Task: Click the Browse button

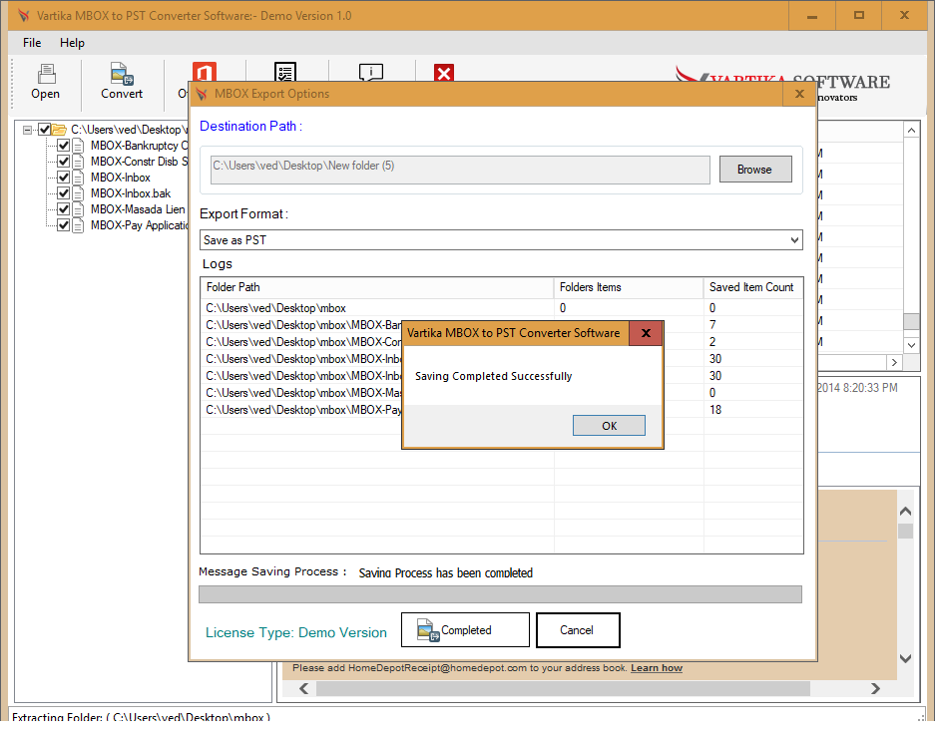Action: (x=755, y=170)
